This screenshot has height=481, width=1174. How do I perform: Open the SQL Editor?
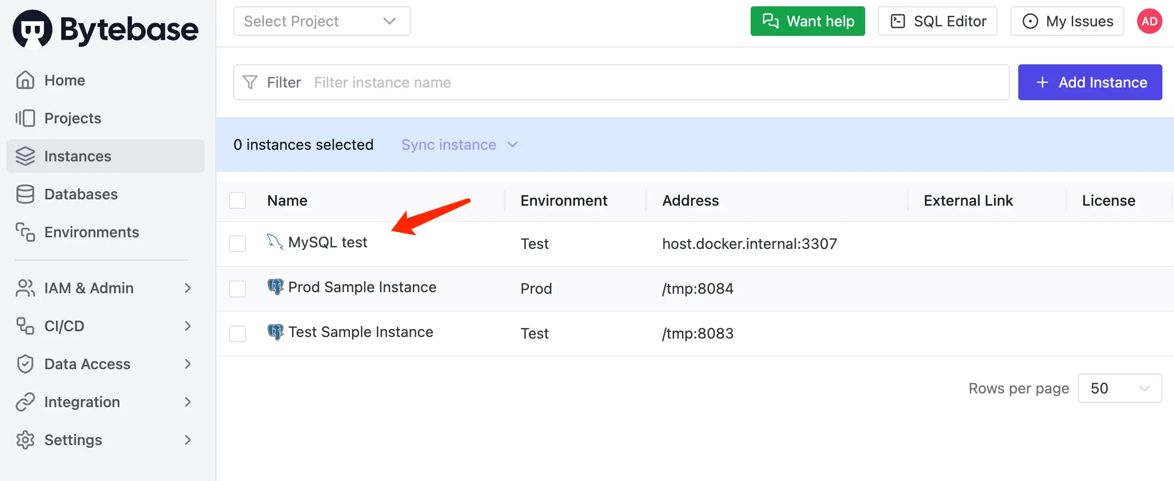[x=938, y=21]
